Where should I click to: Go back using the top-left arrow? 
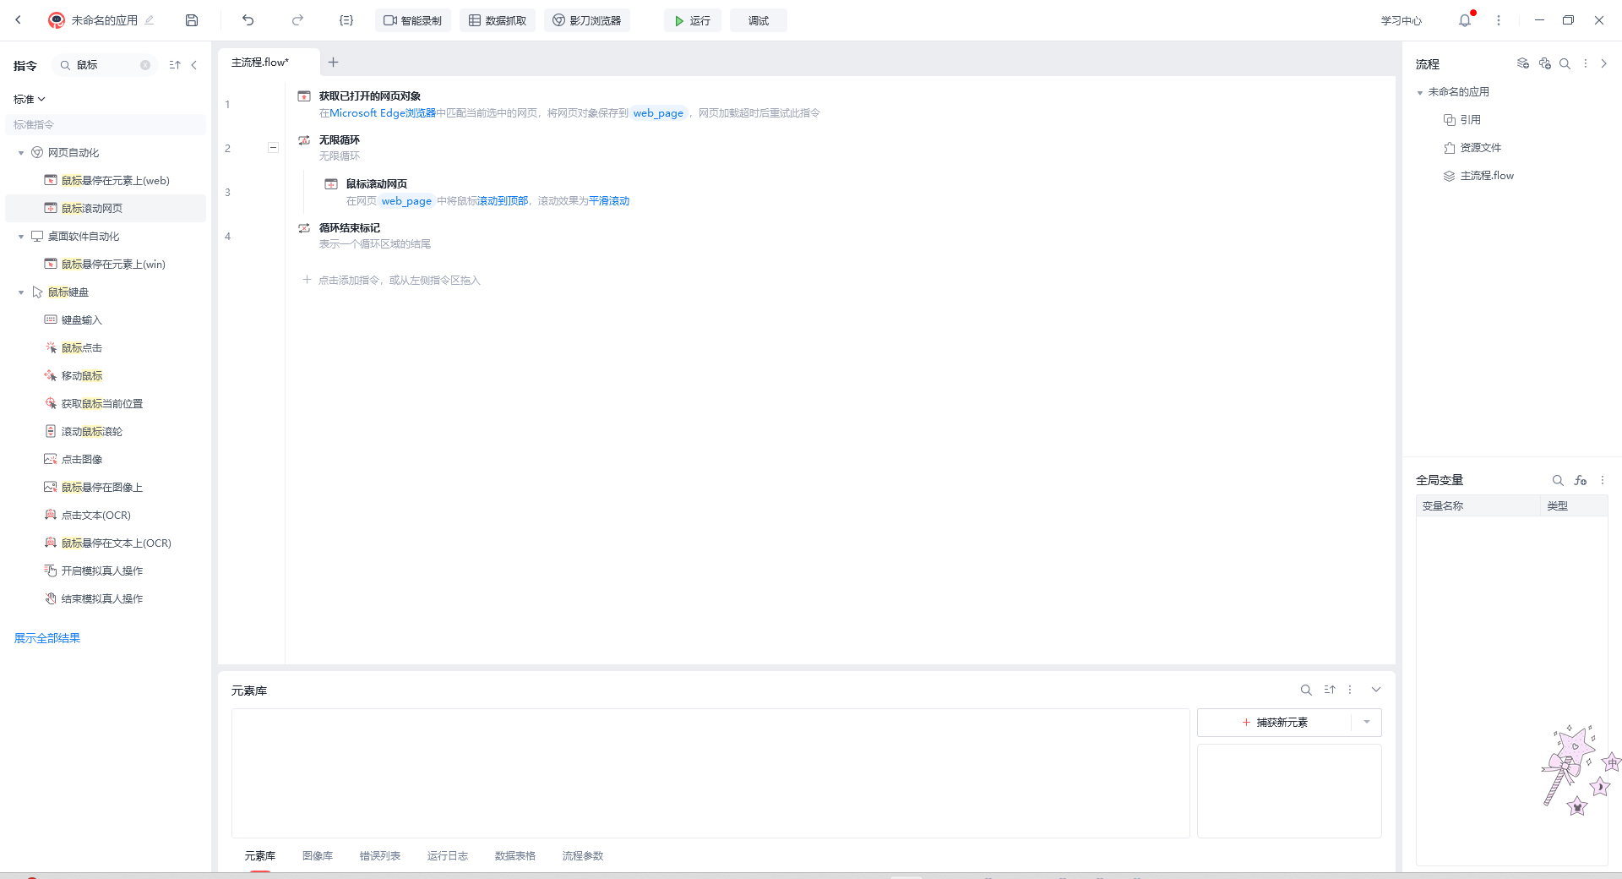click(18, 20)
